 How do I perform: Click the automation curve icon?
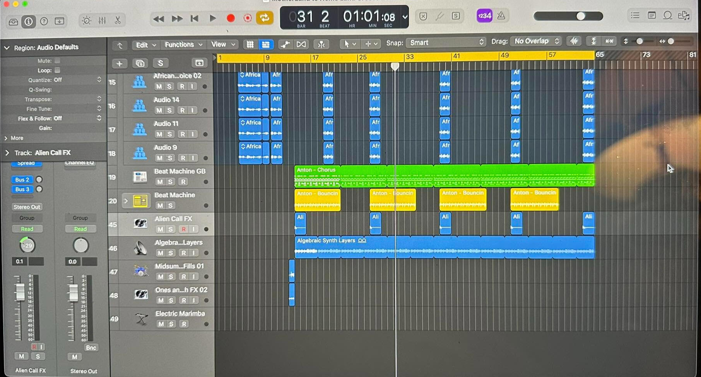click(x=285, y=44)
